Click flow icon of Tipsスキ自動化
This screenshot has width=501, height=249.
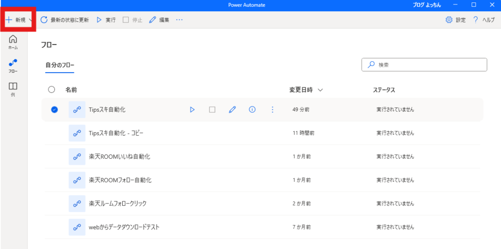[x=77, y=110]
